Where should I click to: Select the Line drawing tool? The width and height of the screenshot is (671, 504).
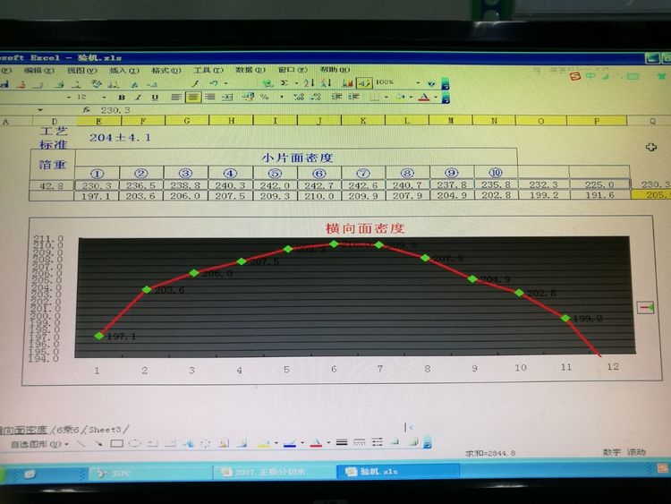pos(81,444)
